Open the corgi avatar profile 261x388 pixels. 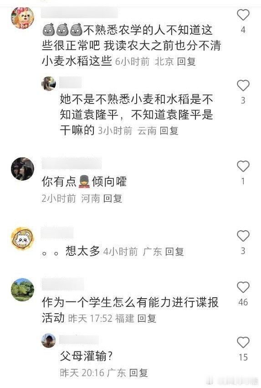pyautogui.click(x=22, y=18)
